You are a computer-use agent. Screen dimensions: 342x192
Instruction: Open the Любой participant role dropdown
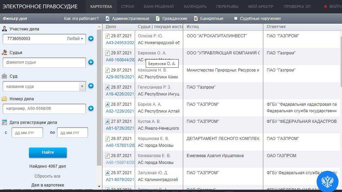[x=75, y=39]
